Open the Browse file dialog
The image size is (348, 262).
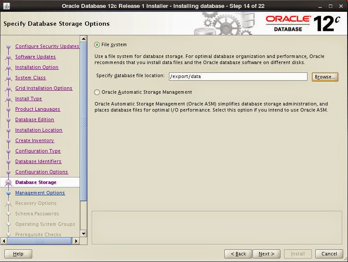(x=325, y=77)
